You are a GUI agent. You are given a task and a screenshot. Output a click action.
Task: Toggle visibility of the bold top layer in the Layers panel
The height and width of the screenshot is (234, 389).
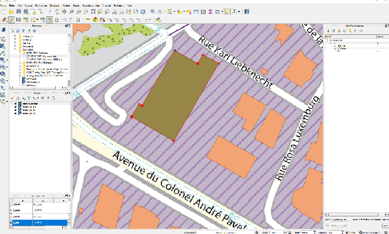pos(16,104)
